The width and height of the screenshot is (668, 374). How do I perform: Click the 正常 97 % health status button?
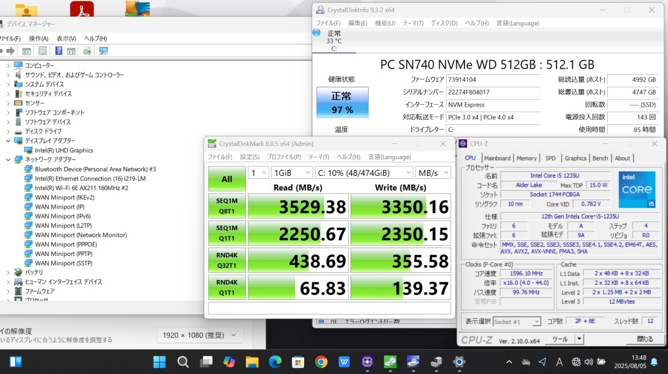342,102
